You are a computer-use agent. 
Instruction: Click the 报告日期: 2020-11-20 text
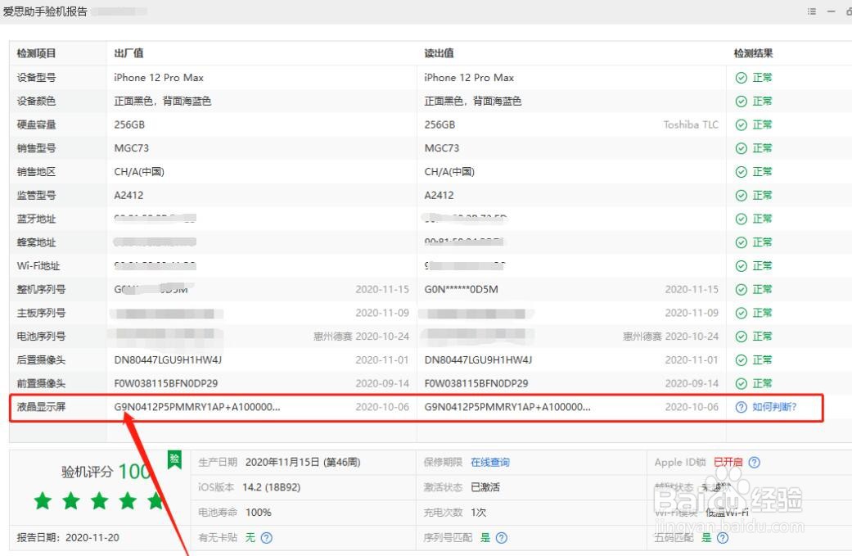pyautogui.click(x=68, y=537)
